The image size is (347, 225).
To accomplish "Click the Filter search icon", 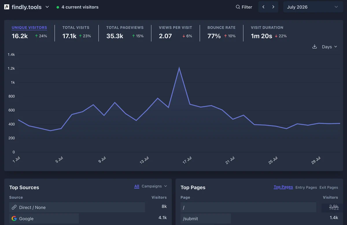I will (238, 7).
